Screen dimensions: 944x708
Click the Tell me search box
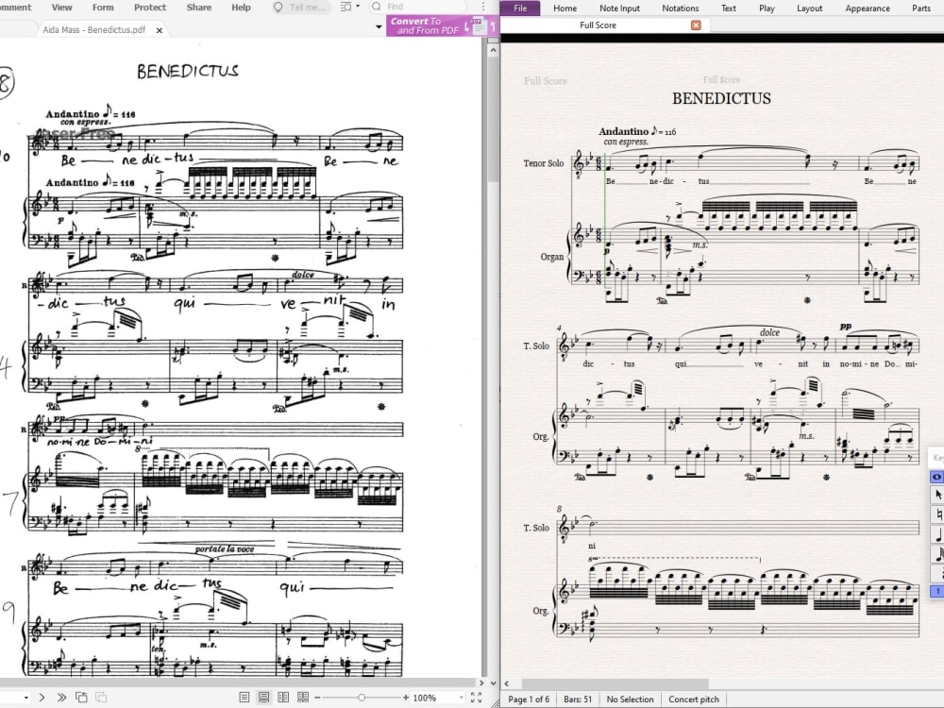coord(300,8)
